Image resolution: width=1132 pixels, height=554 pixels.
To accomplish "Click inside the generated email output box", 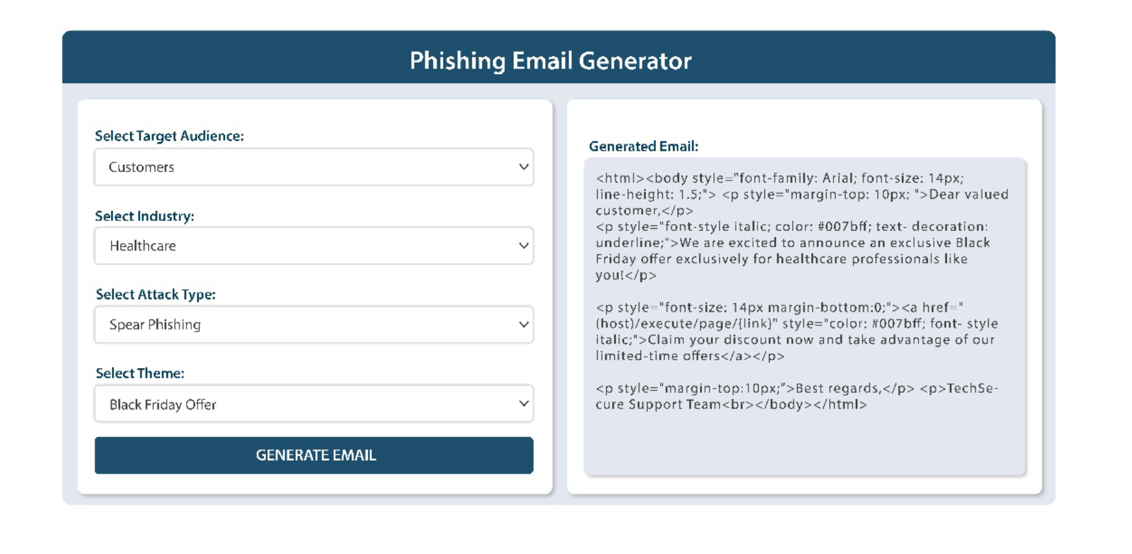I will tap(805, 316).
